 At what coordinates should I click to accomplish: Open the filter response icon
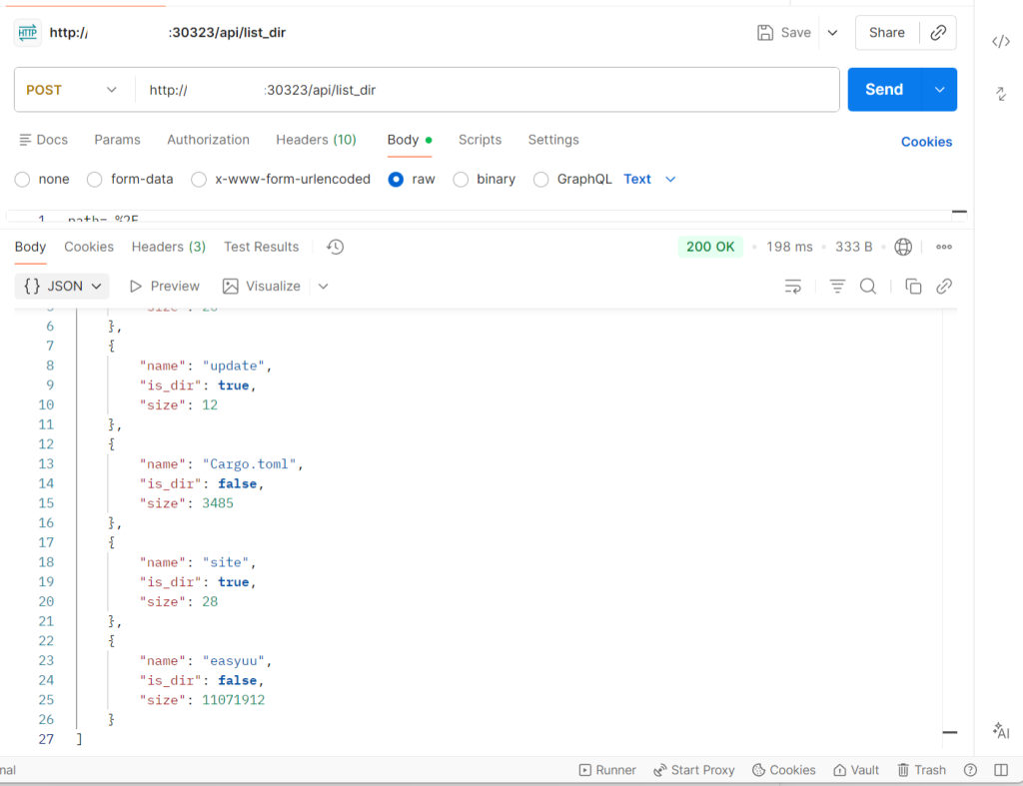(837, 287)
